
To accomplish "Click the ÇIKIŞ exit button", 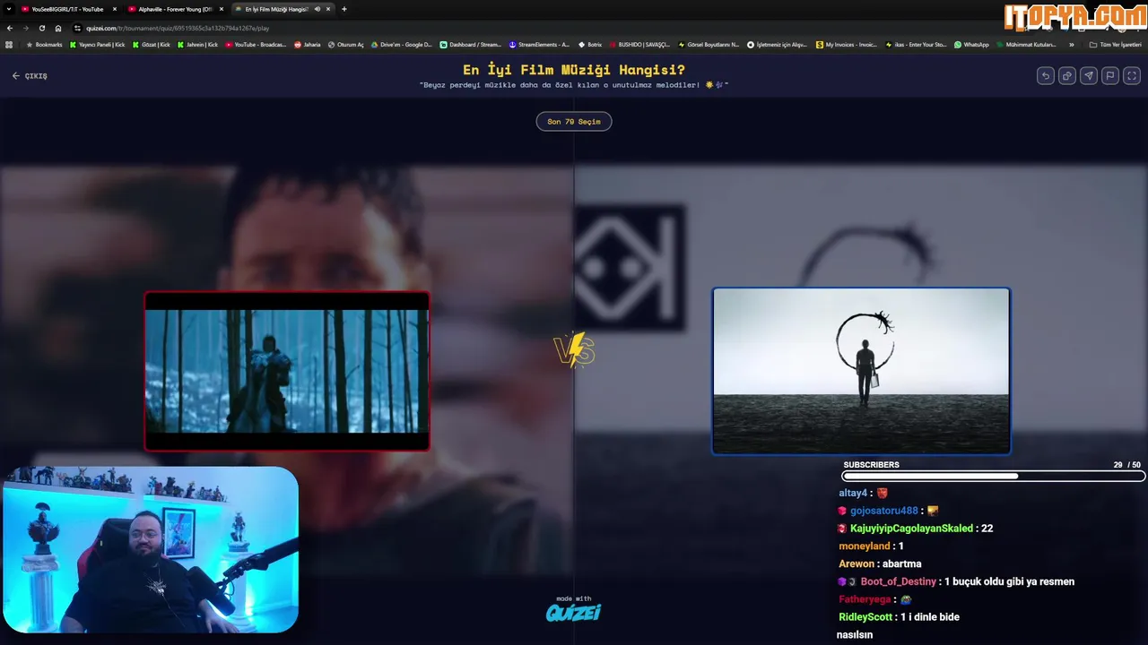I will point(30,76).
